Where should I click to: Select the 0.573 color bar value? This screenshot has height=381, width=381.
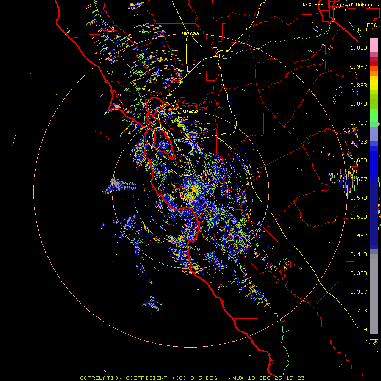[359, 198]
